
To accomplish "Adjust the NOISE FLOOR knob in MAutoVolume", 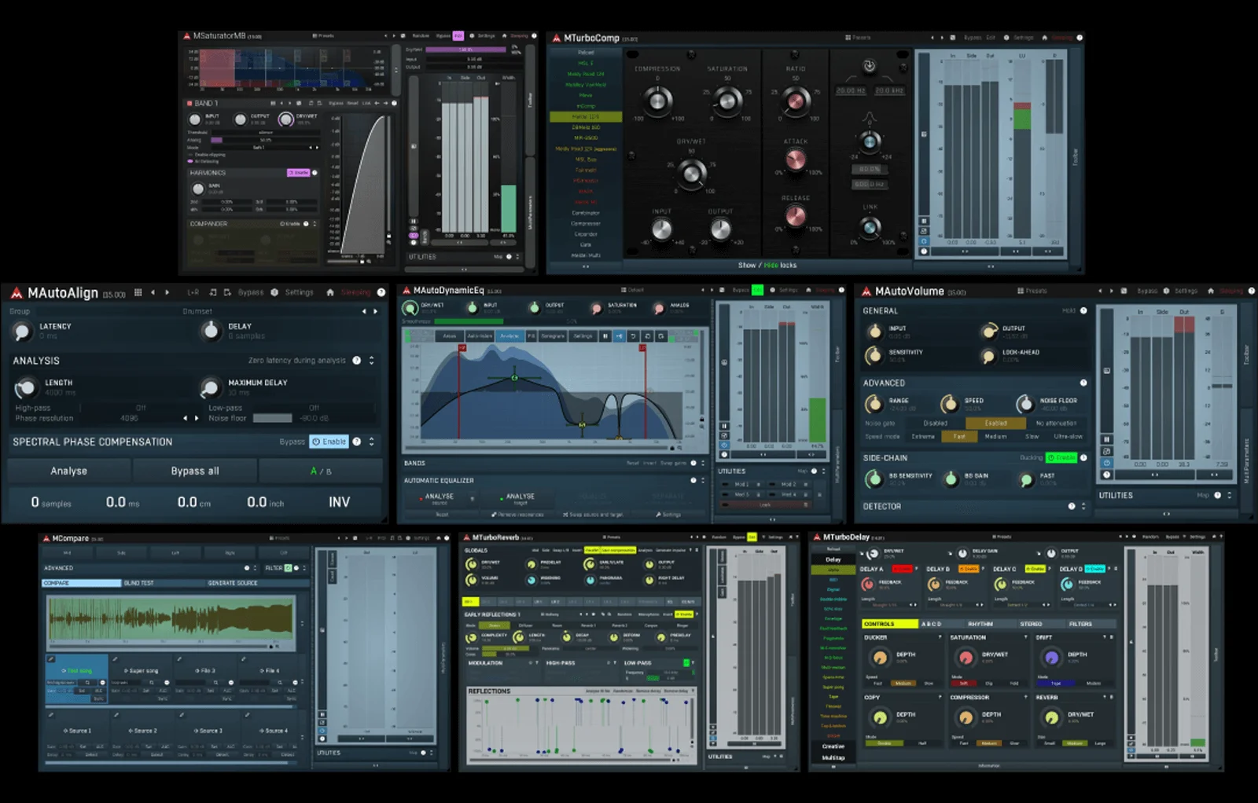I will click(x=1024, y=404).
